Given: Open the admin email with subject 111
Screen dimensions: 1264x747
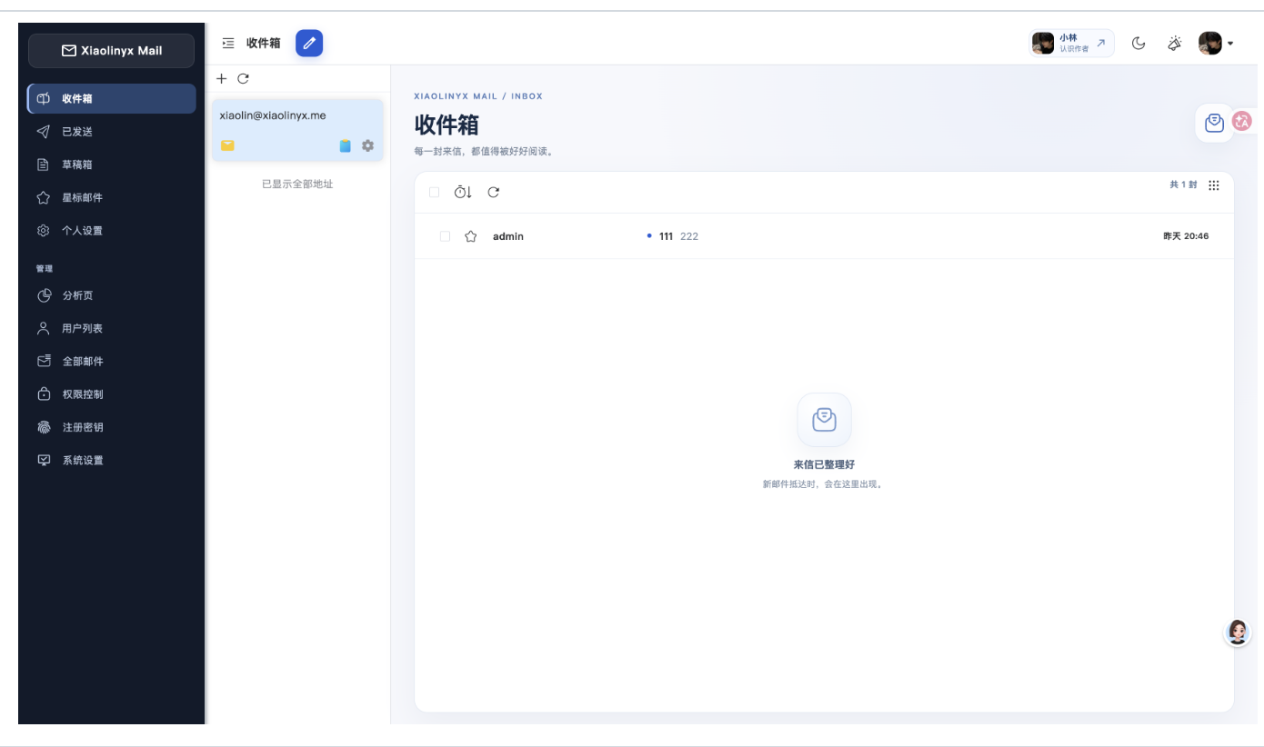Looking at the screenshot, I should (x=824, y=236).
